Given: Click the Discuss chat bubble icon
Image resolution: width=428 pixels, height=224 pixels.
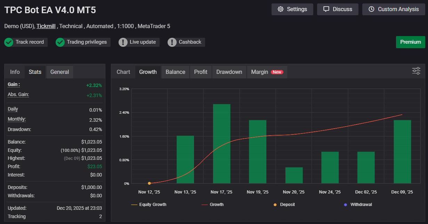Looking at the screenshot, I should 326,9.
